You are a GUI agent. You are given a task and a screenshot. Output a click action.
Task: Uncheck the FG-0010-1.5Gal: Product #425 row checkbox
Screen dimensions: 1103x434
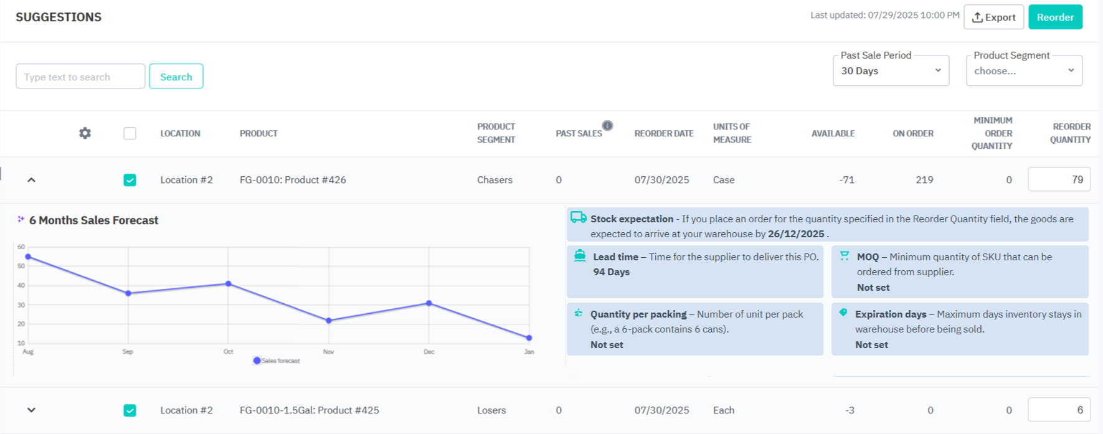130,410
